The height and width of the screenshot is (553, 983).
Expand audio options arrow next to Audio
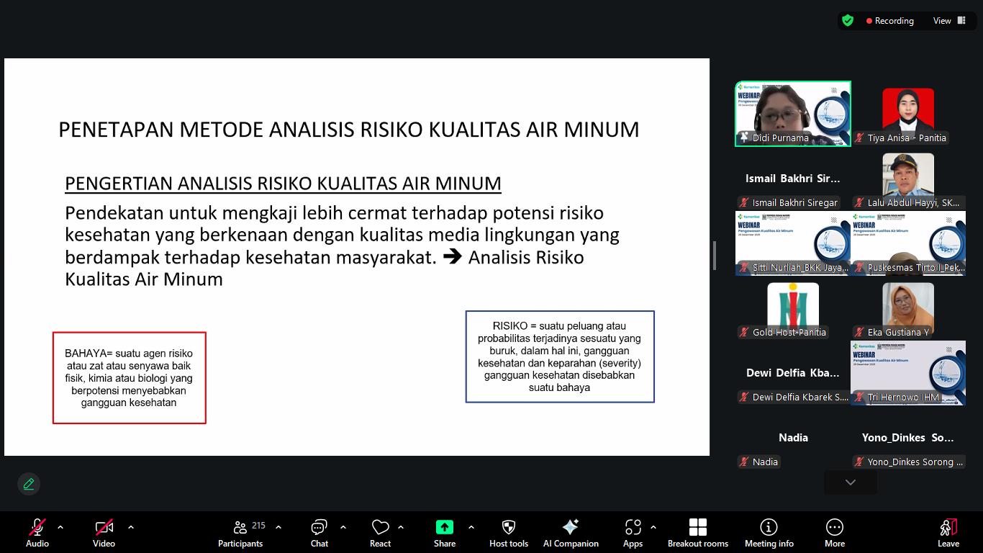point(60,527)
